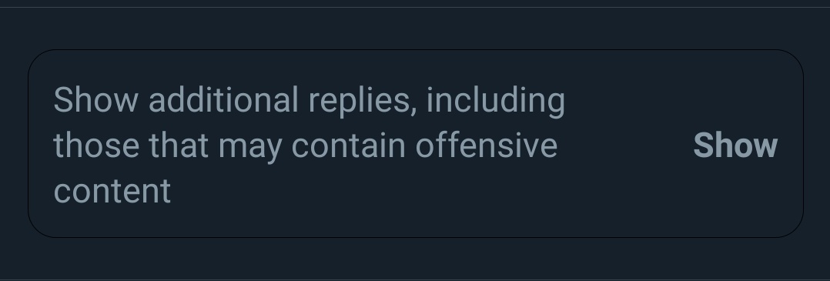
Task: Click the first word 'Show' in the message
Action: (95, 99)
